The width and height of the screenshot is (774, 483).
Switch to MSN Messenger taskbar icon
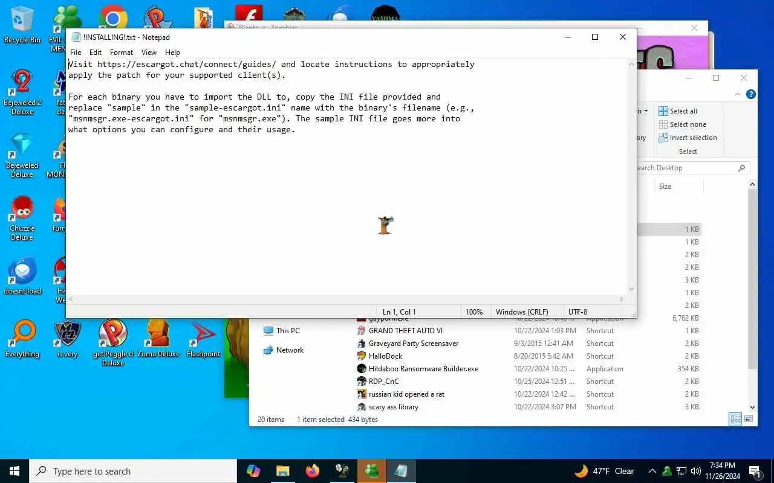tap(372, 471)
